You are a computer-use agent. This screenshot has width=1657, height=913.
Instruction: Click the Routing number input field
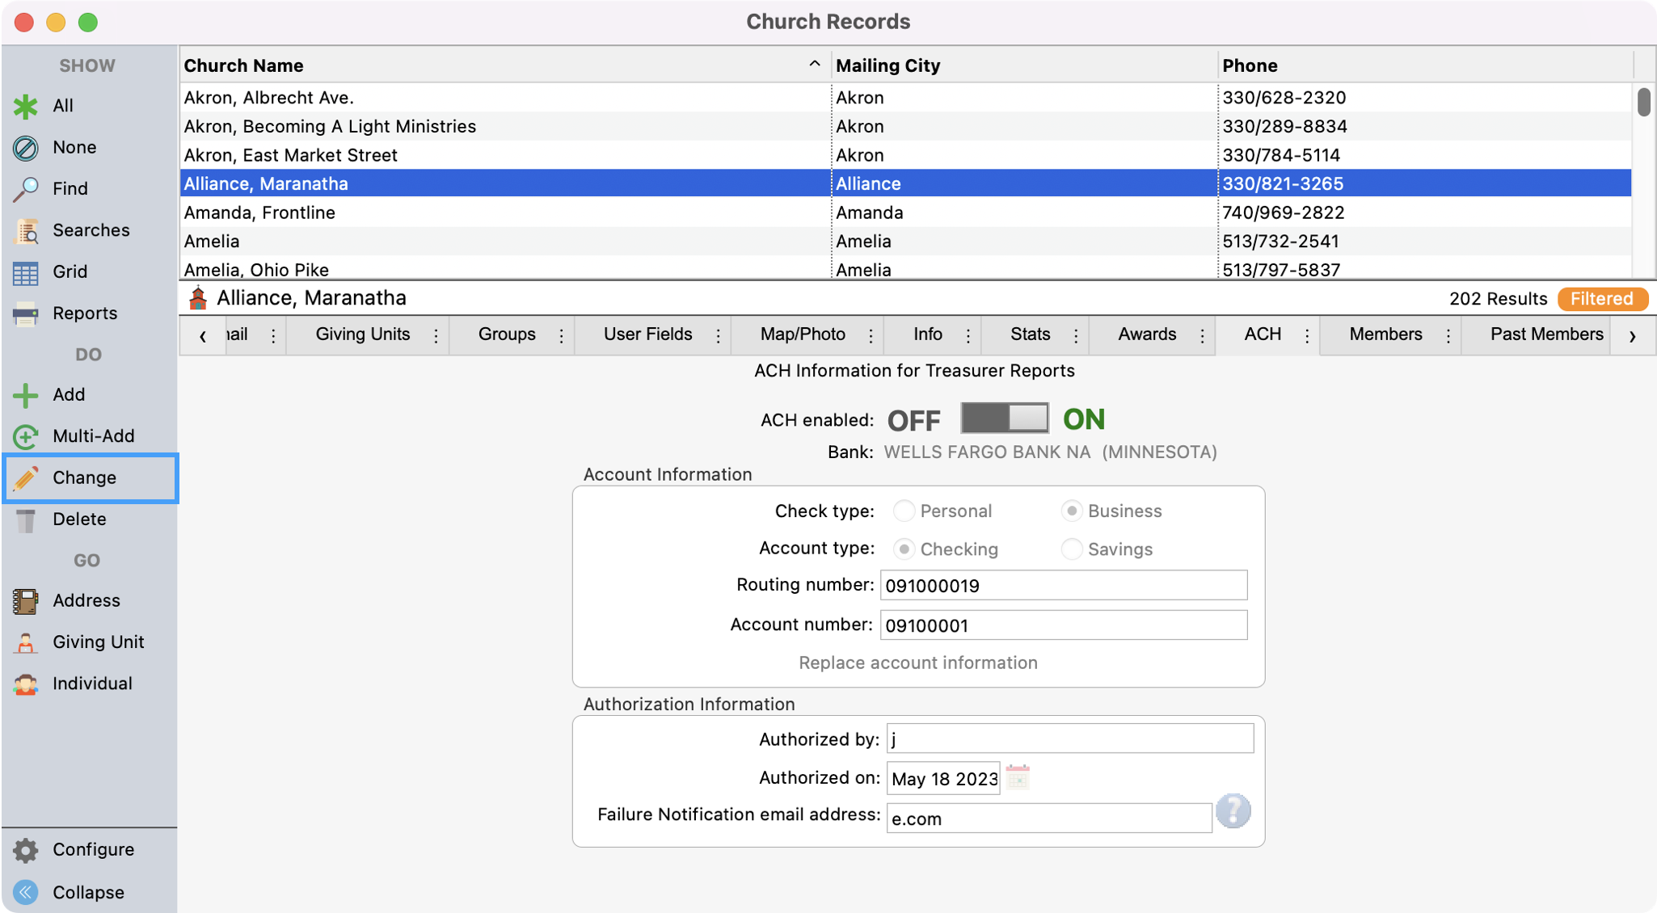pyautogui.click(x=1063, y=586)
